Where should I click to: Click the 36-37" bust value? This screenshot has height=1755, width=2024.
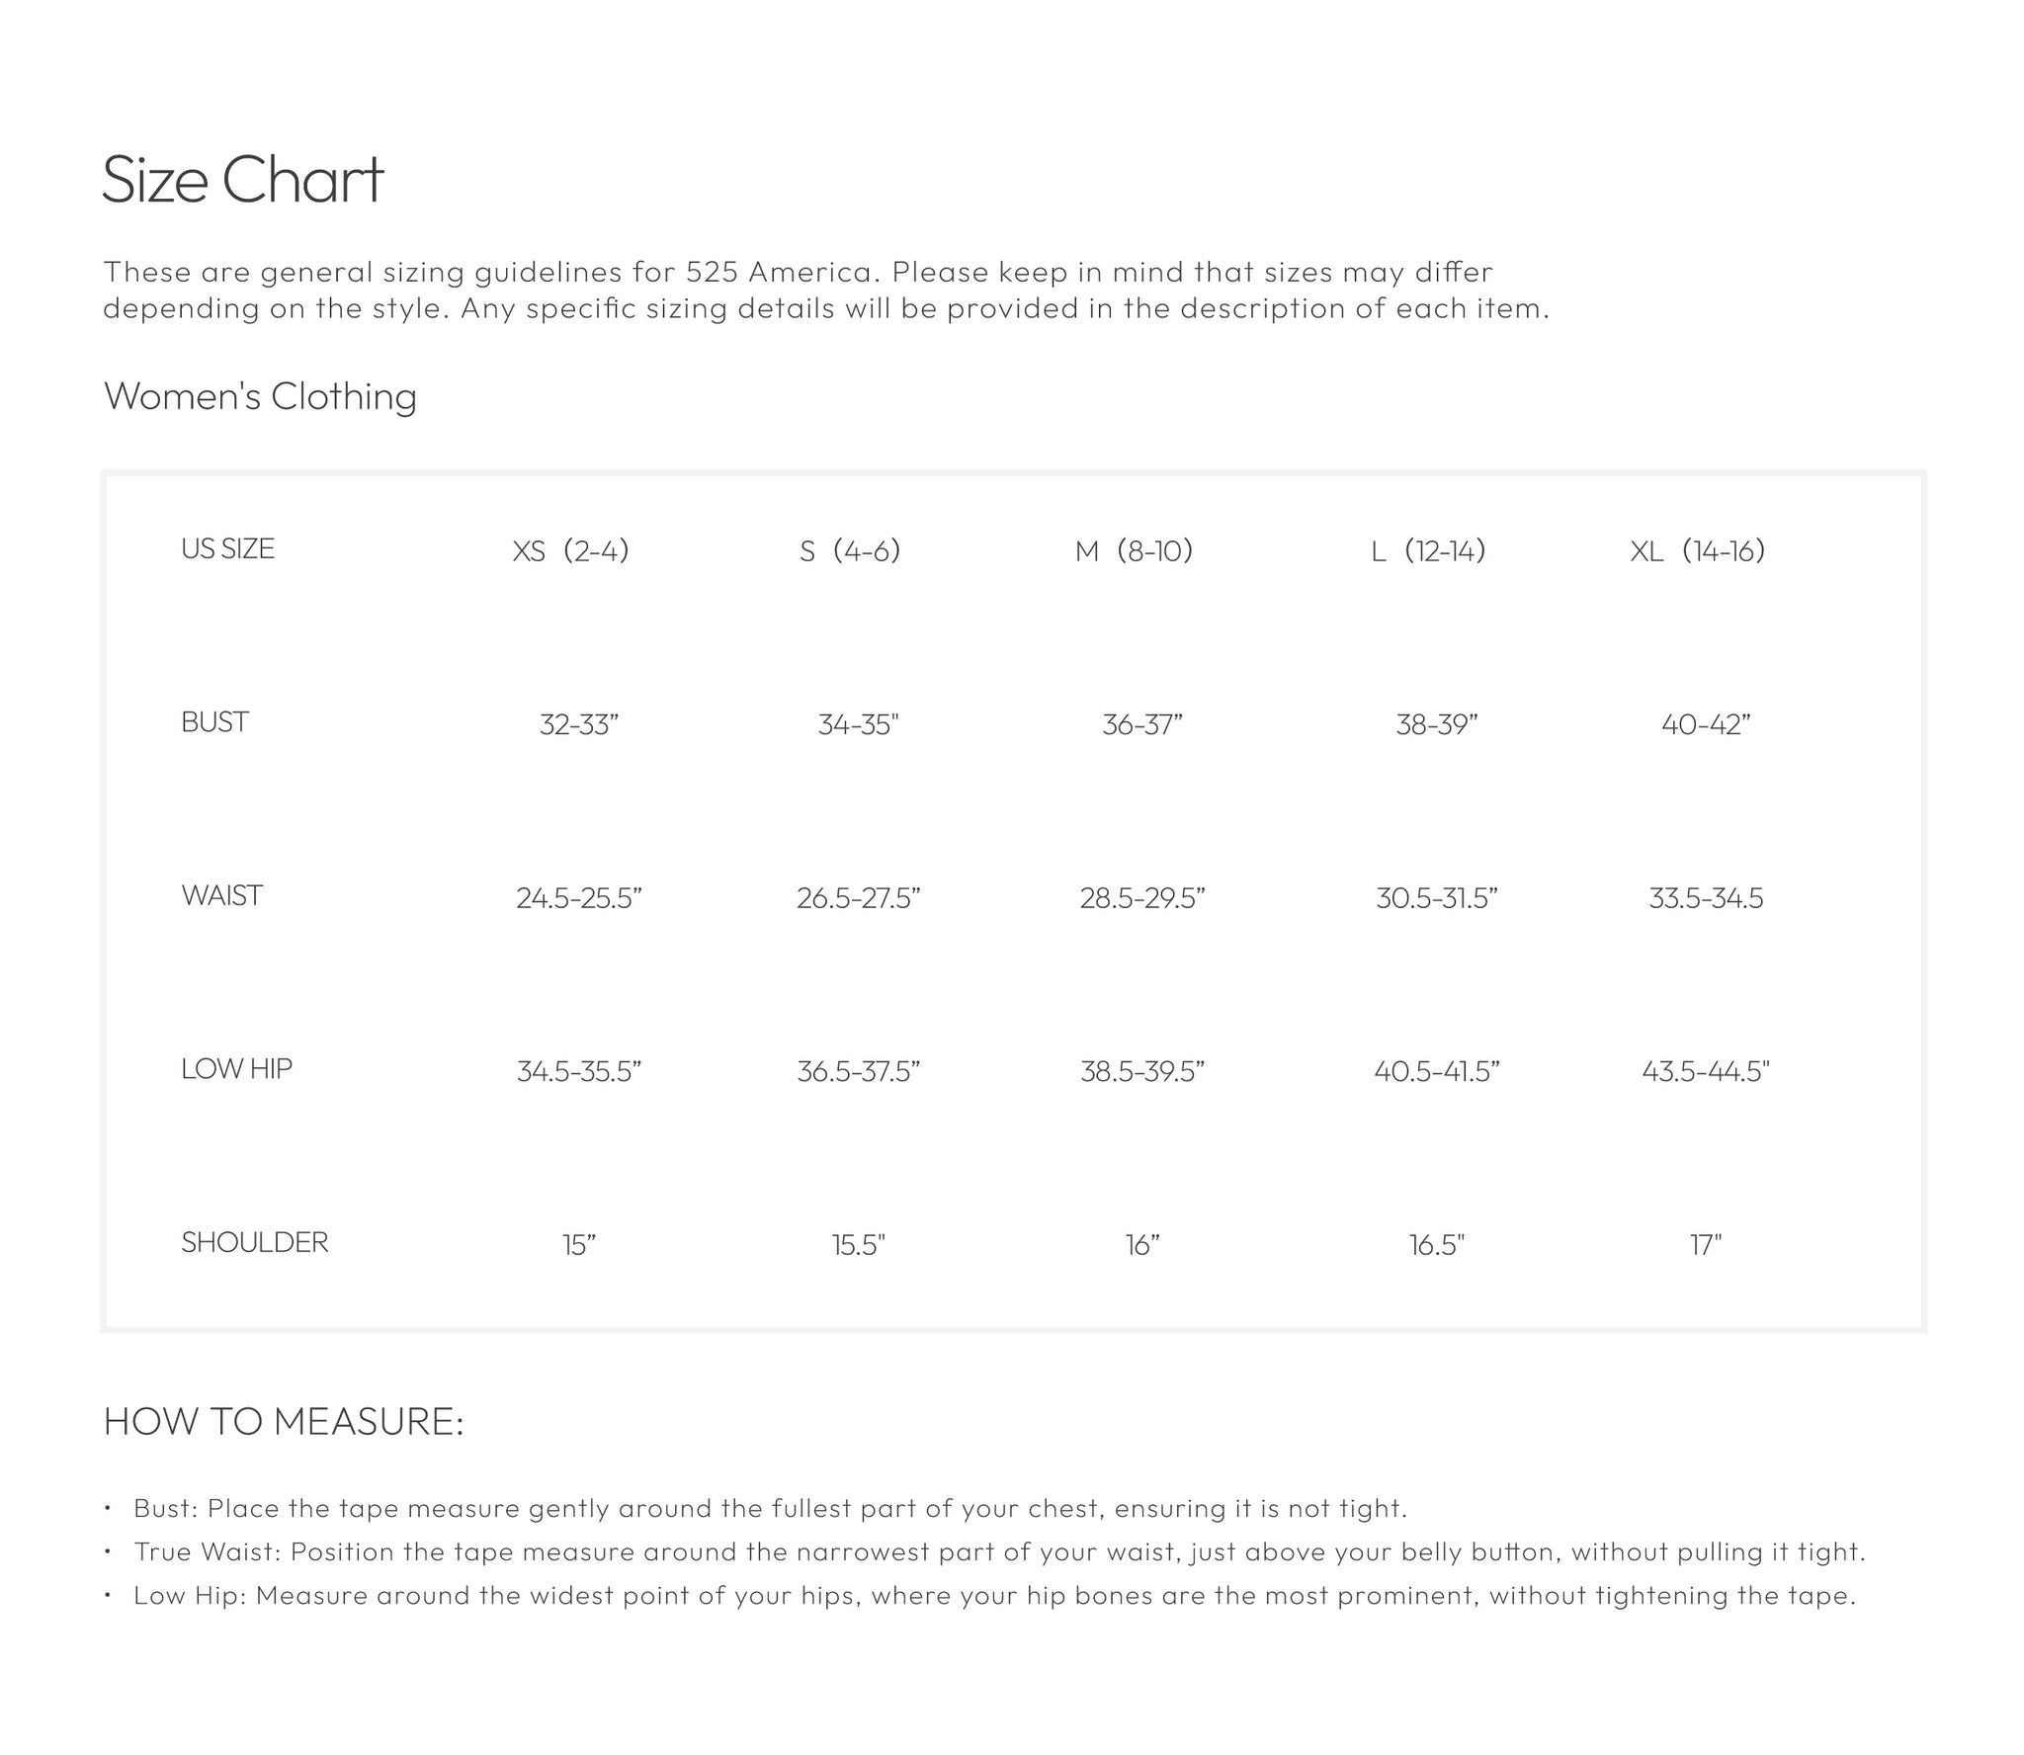1142,725
